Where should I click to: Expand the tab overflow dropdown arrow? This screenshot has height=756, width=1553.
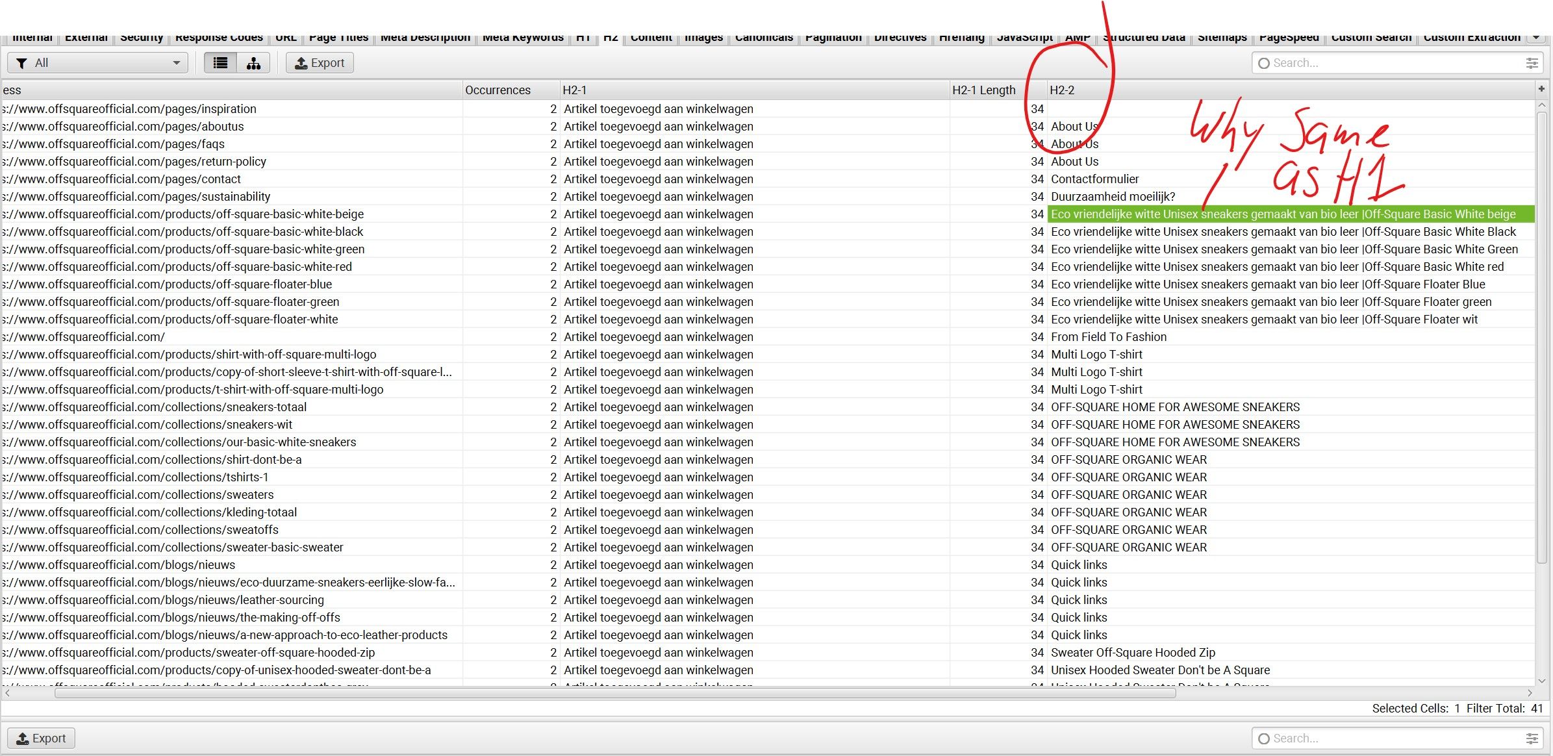[x=1536, y=37]
